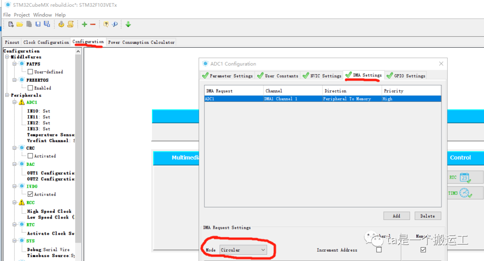The height and width of the screenshot is (261, 484).
Task: Click the gray import project document icon
Action: pyautogui.click(x=29, y=24)
